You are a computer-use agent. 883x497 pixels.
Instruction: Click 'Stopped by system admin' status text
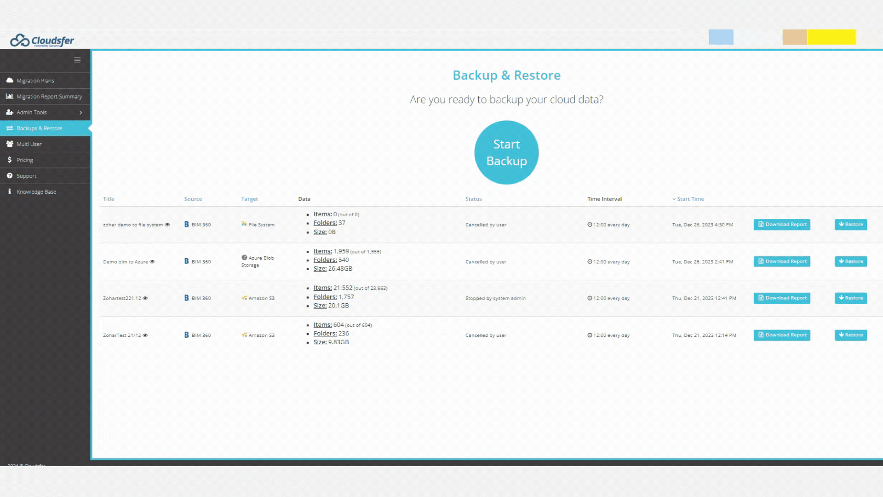[495, 298]
